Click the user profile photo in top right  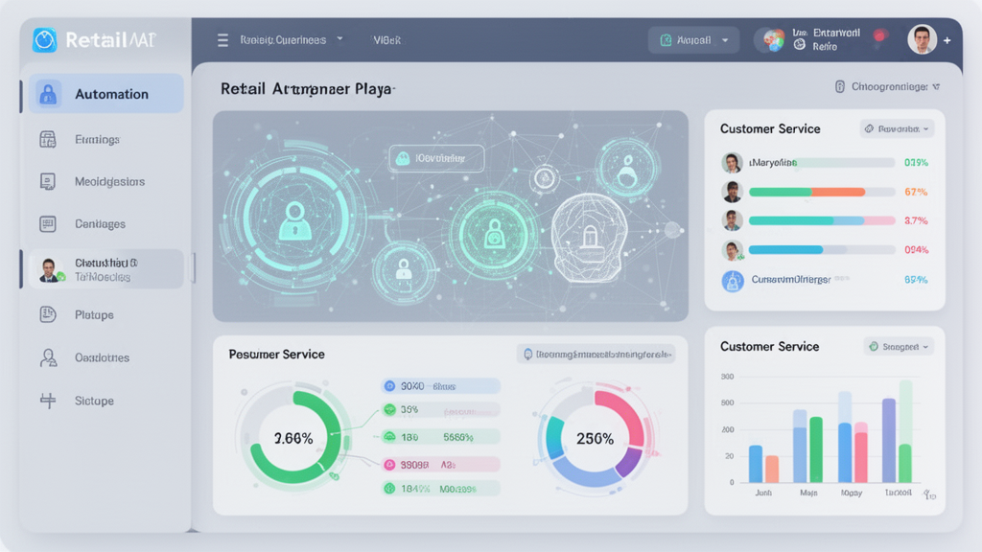point(922,40)
